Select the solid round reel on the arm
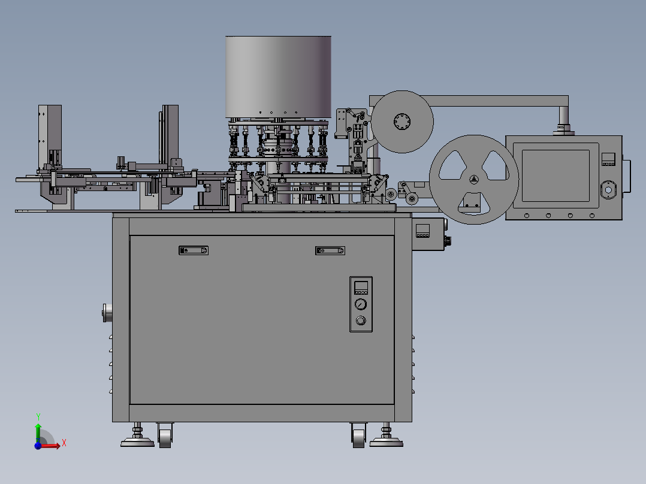 coord(402,122)
